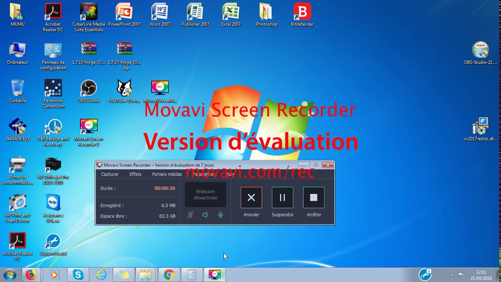Select the HP Print and Scan Doctor icon
The width and height of the screenshot is (501, 282).
18,208
